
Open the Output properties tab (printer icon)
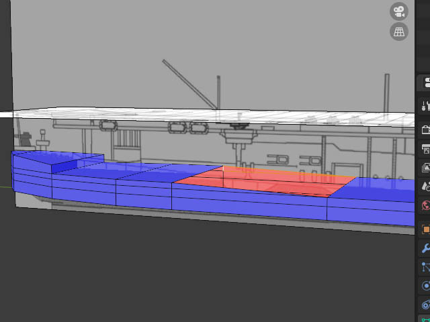(x=425, y=149)
